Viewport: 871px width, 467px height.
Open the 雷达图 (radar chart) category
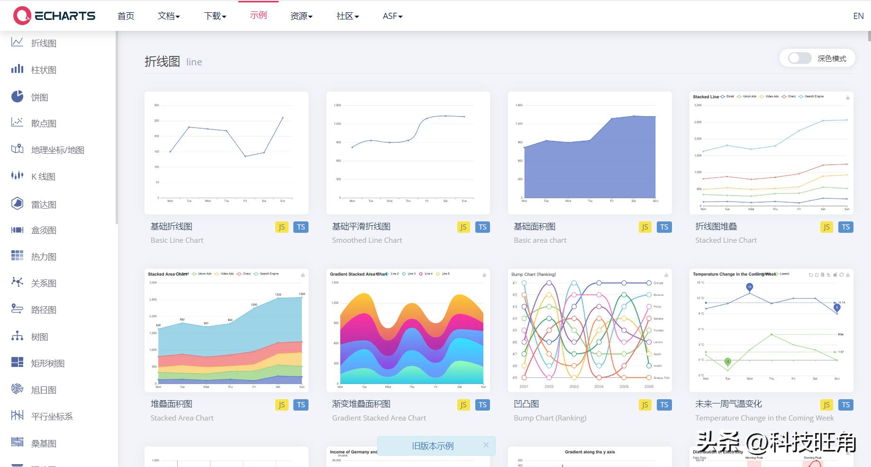(x=17, y=203)
